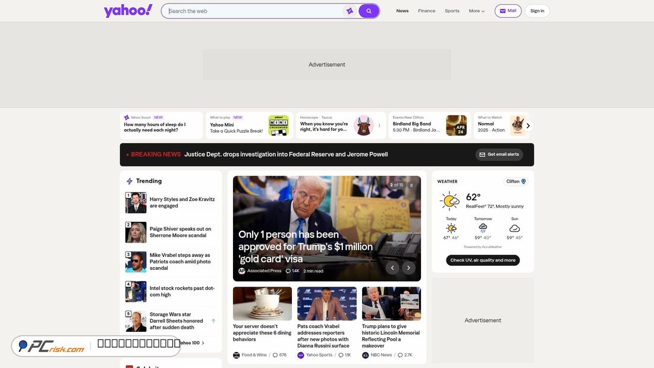Screen dimensions: 654x368
Task: Click the Trending lightning bolt icon
Action: click(x=129, y=181)
